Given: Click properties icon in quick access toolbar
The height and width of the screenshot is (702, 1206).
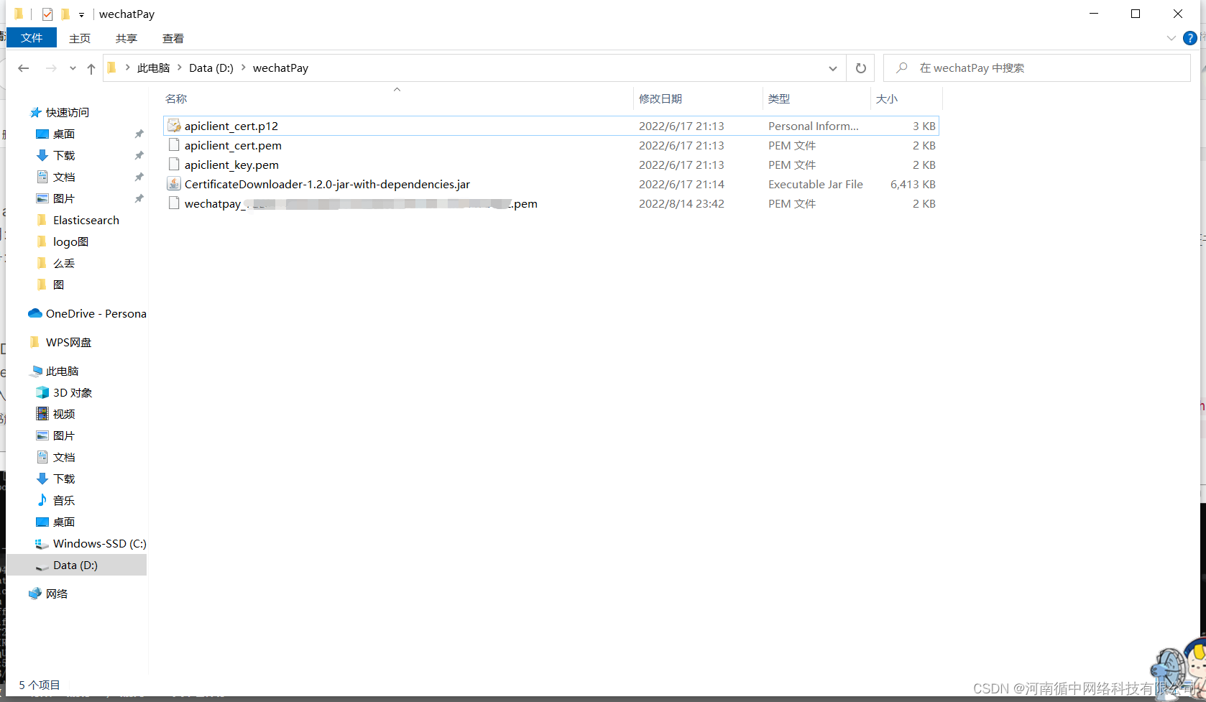Looking at the screenshot, I should pyautogui.click(x=47, y=14).
